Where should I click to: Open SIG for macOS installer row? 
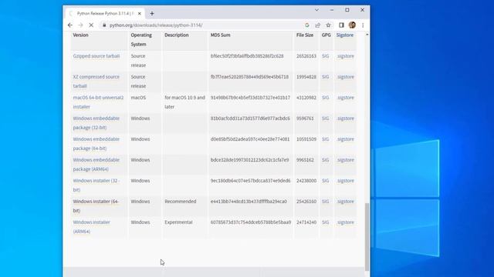(326, 98)
